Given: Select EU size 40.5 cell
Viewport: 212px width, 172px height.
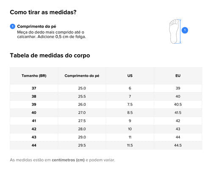Looking at the screenshot, I should pyautogui.click(x=178, y=105).
